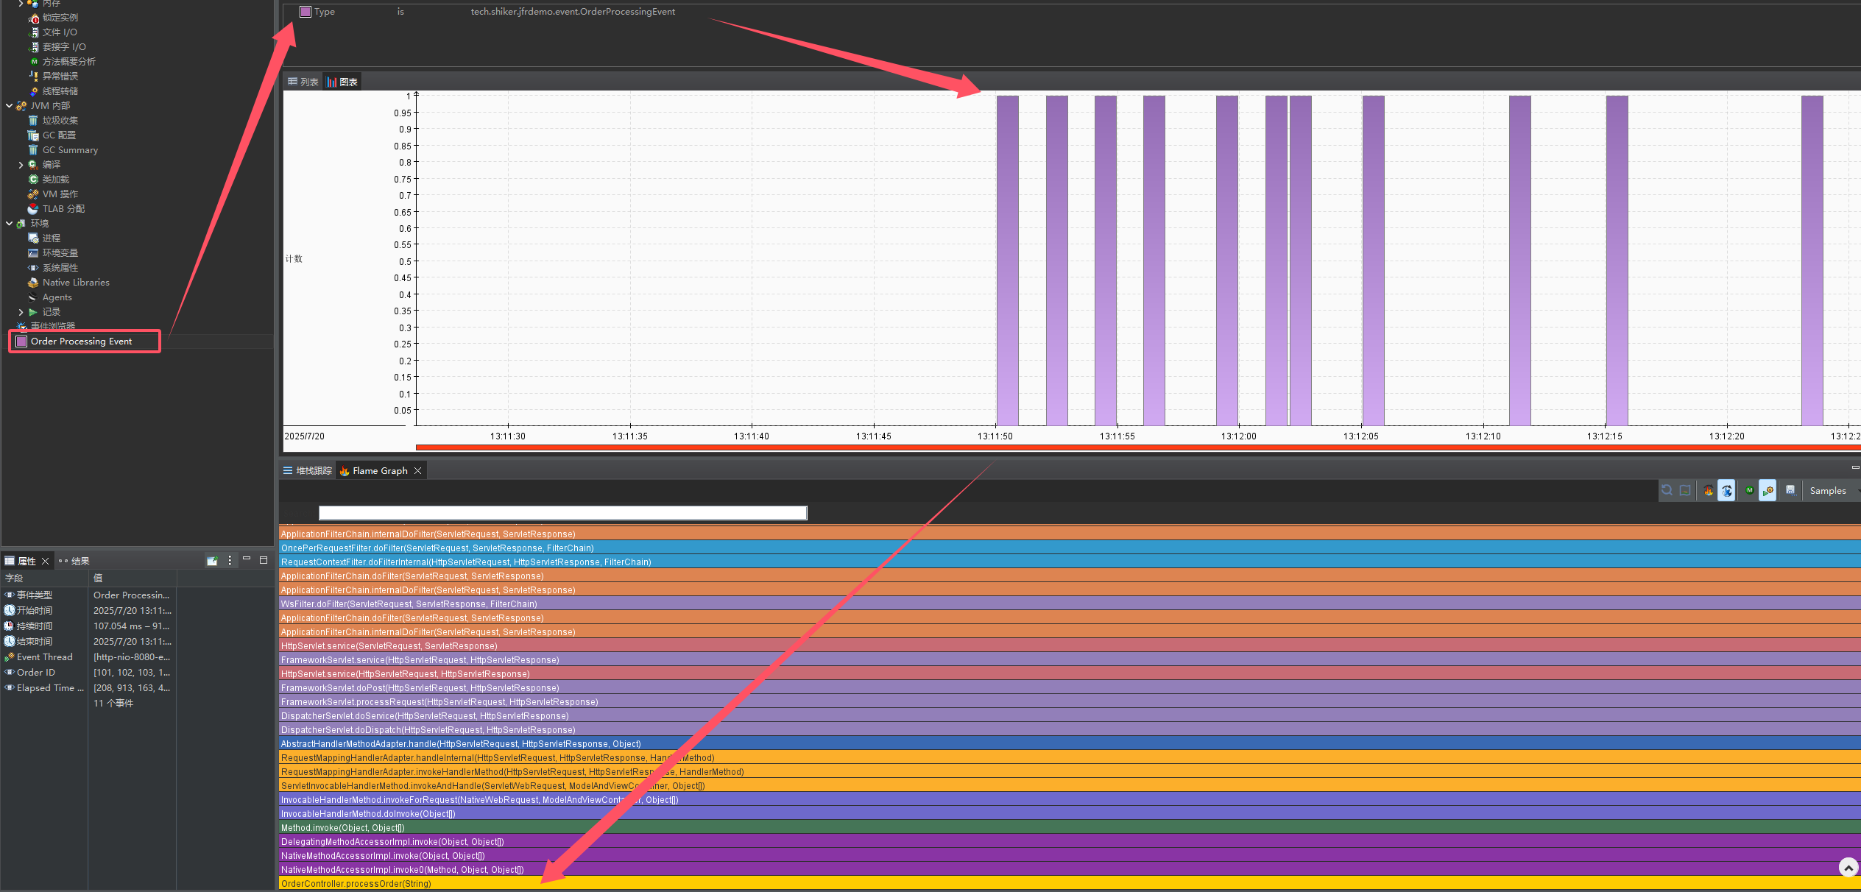This screenshot has height=892, width=1861.
Task: Minimize the properties panel
Action: (x=247, y=560)
